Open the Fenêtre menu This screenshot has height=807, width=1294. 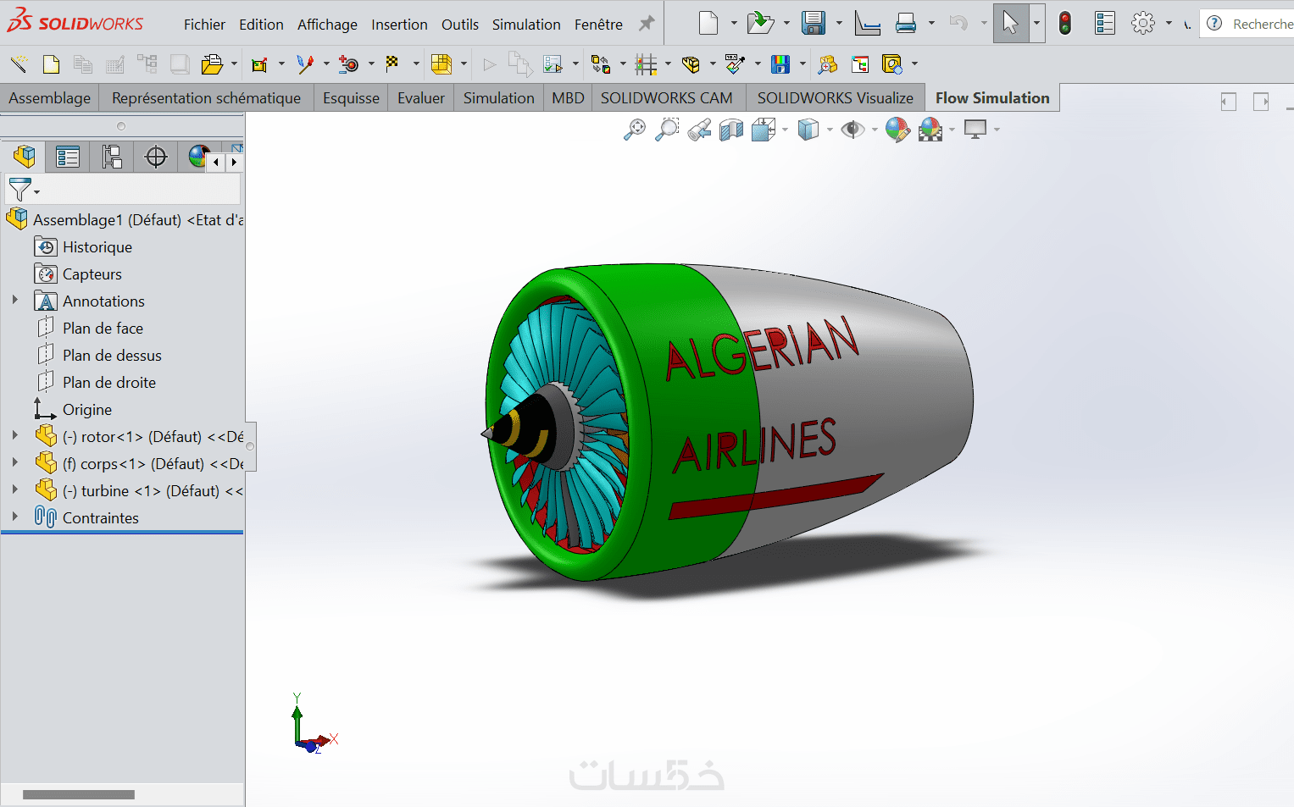598,25
